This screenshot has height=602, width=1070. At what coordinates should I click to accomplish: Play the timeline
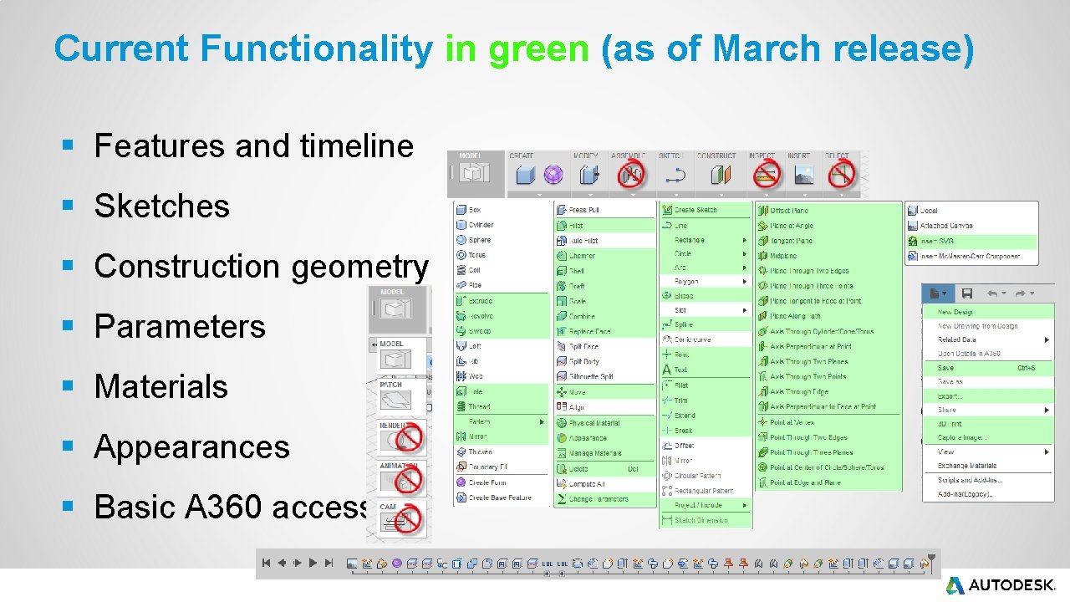(313, 564)
